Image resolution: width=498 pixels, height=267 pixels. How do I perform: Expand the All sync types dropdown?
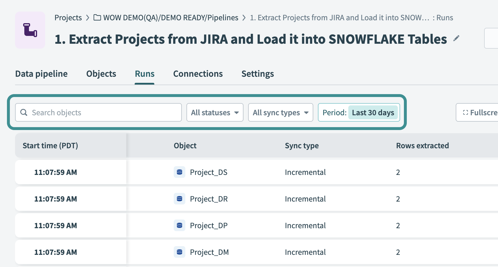(x=280, y=112)
